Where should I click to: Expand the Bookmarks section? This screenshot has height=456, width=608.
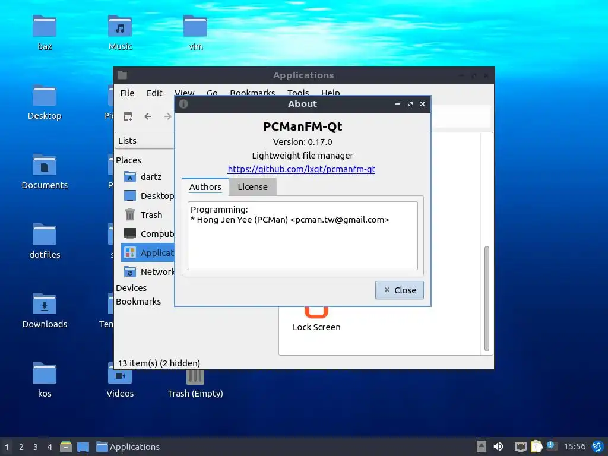point(138,302)
